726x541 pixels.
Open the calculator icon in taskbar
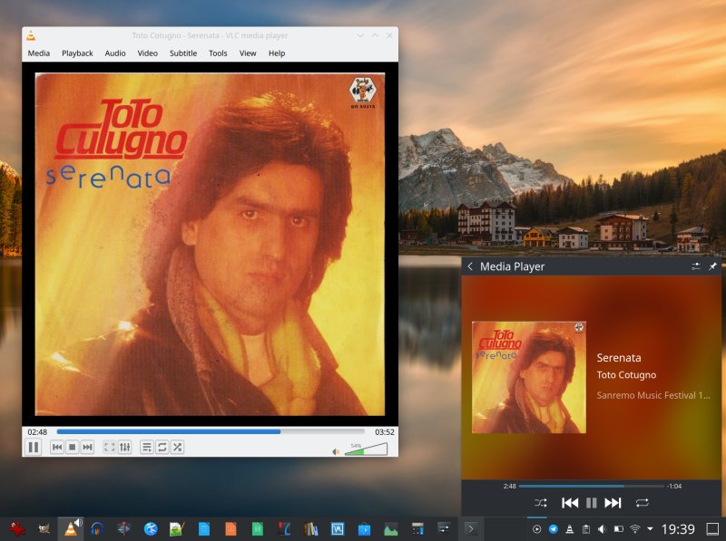coord(417,528)
